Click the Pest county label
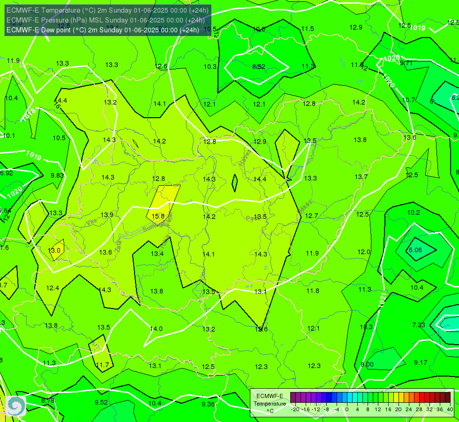Image resolution: width=459 pixels, height=422 pixels. pos(252,218)
